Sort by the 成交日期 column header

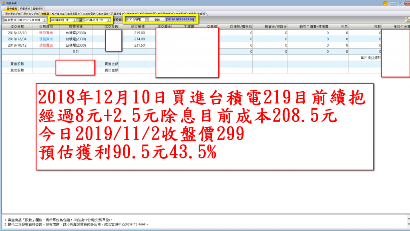(17, 27)
